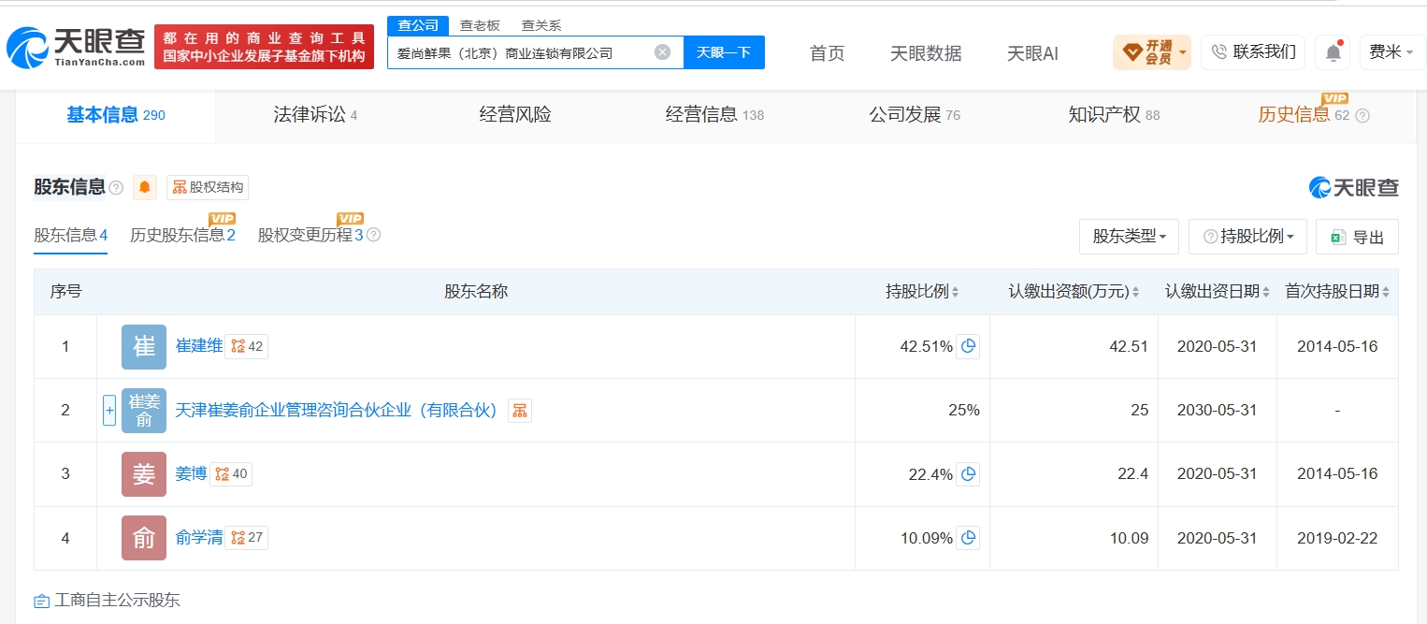Select the 历史股东信息 2 sub-tab
Viewport: 1427px width, 624px height.
pos(182,235)
